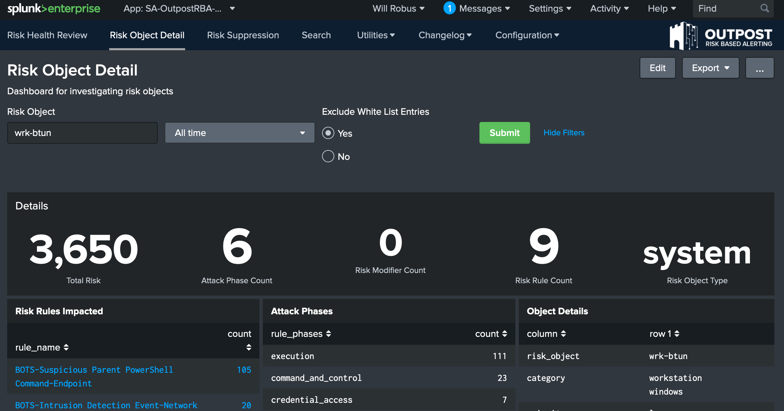
Task: Click the Outpost Risk Based Alerting logo
Action: click(721, 36)
